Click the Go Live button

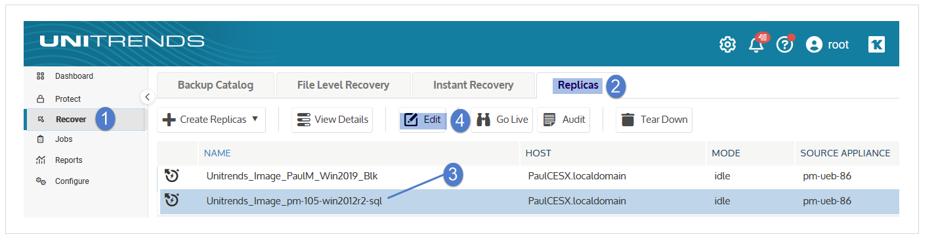[x=502, y=120]
